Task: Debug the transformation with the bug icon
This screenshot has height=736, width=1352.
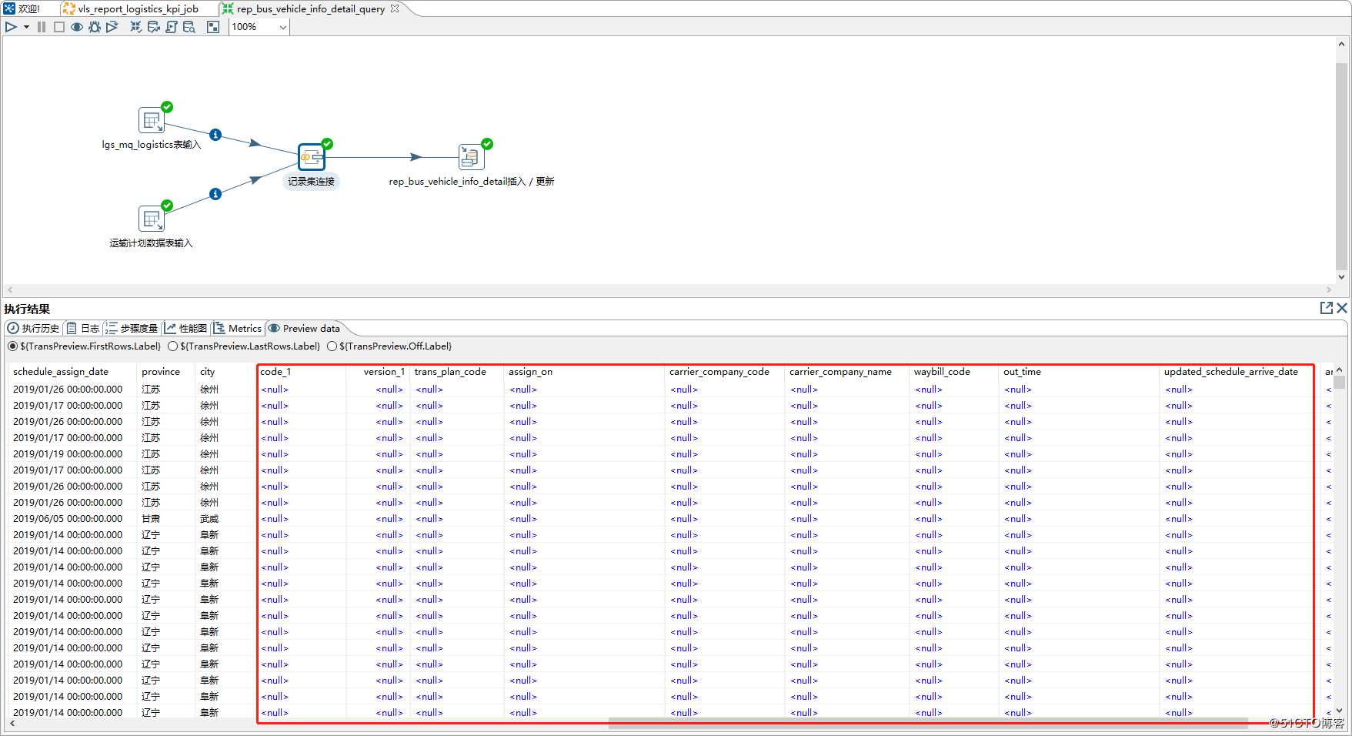Action: coord(95,27)
